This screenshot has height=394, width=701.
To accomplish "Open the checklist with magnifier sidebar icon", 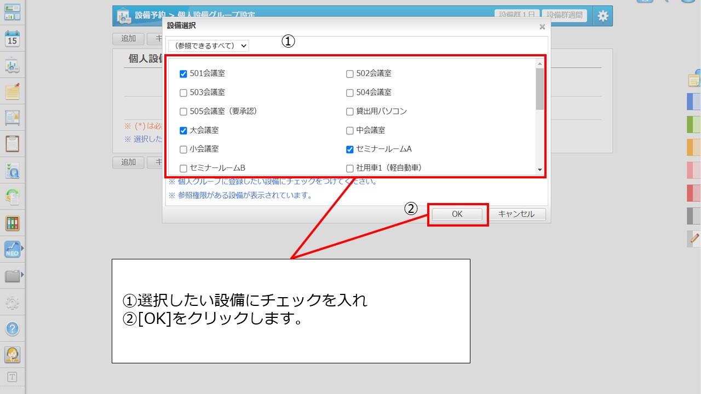I will (x=12, y=170).
